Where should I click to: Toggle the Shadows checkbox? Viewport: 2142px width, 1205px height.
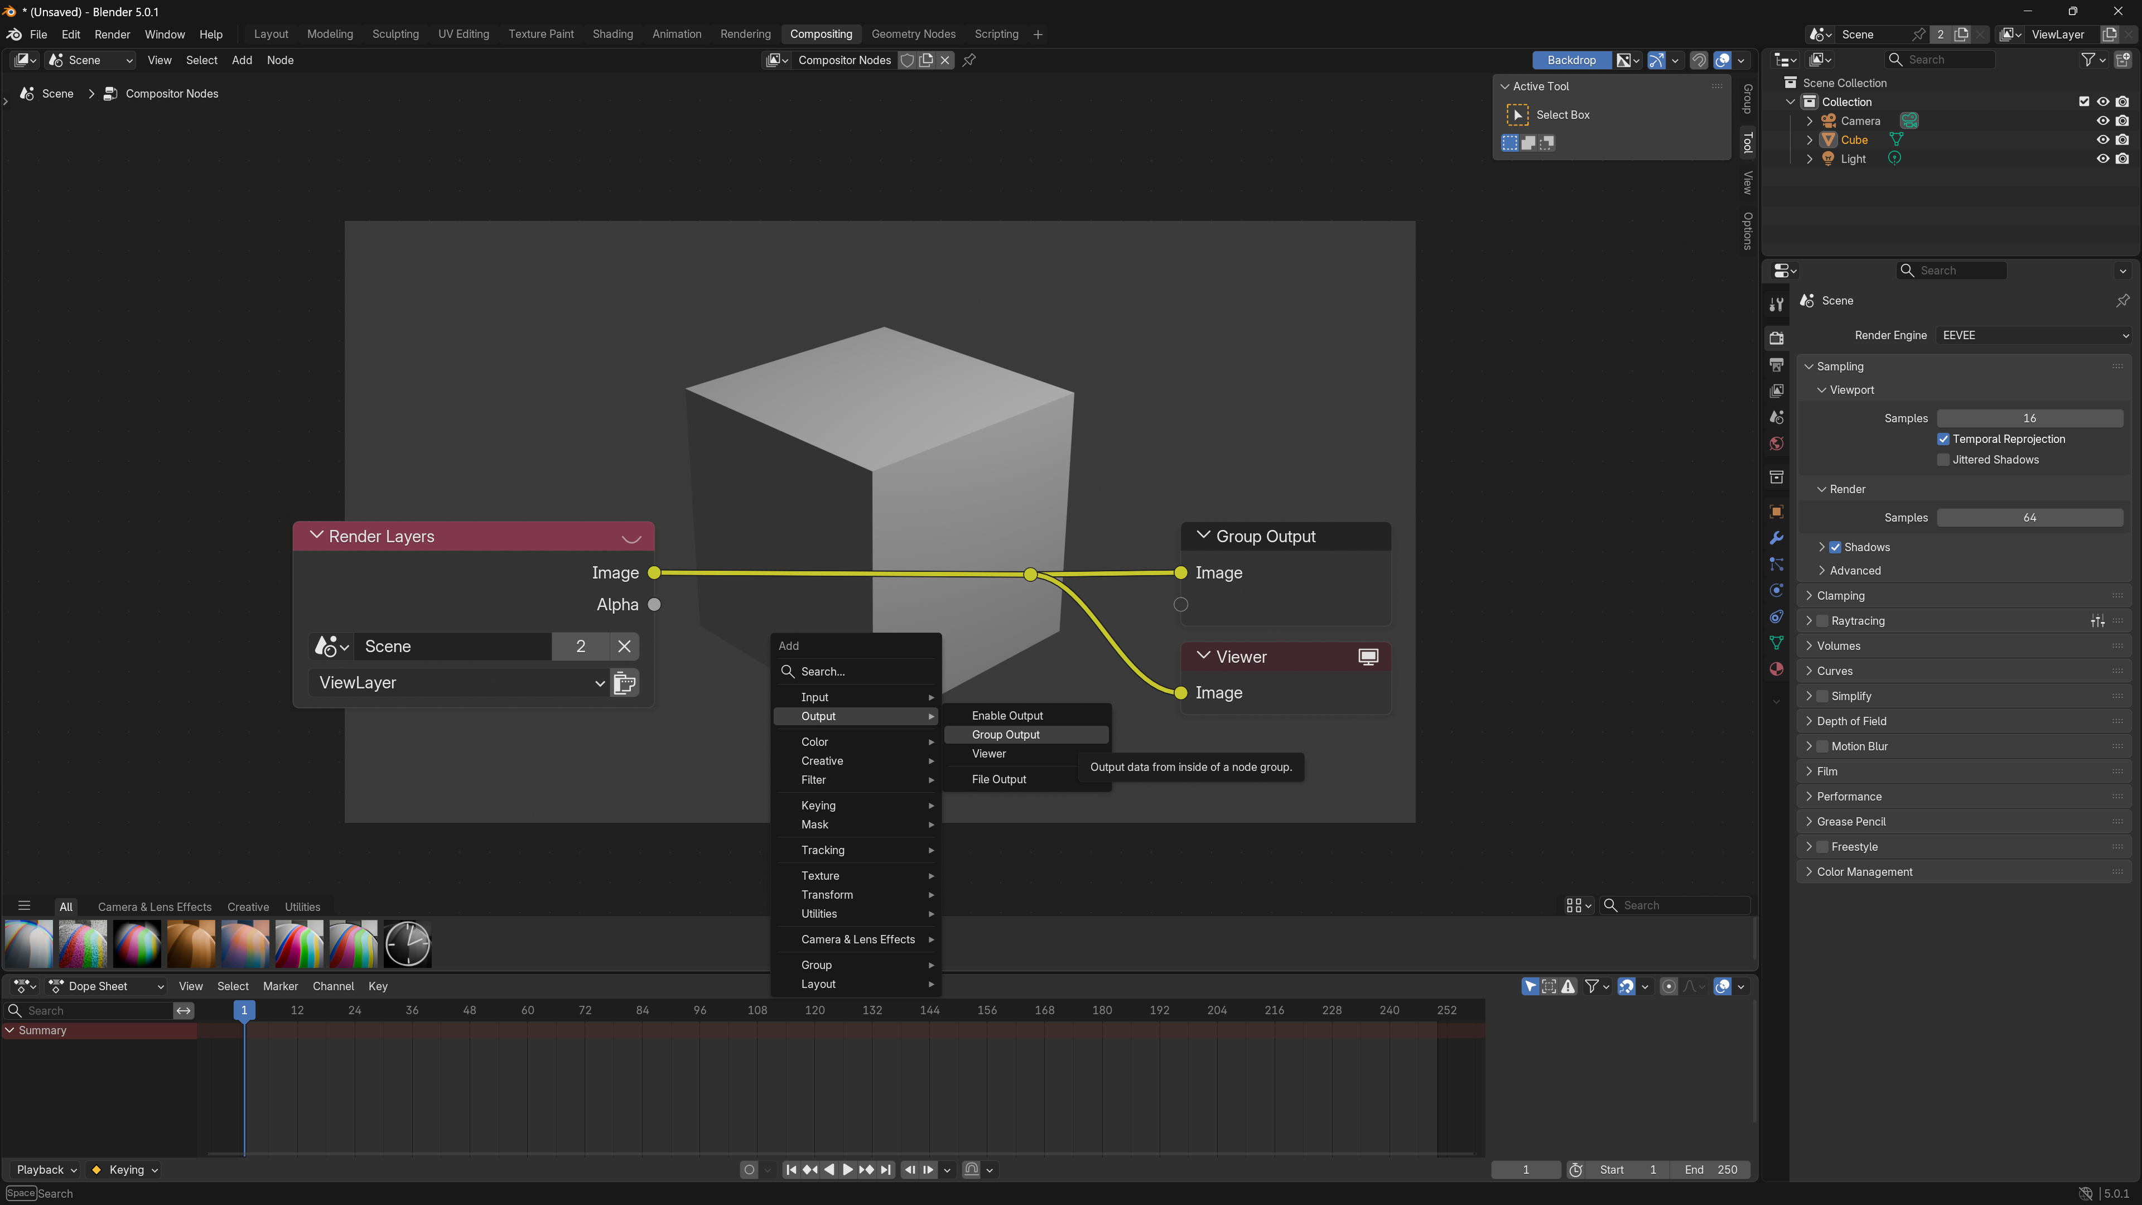coord(1835,547)
